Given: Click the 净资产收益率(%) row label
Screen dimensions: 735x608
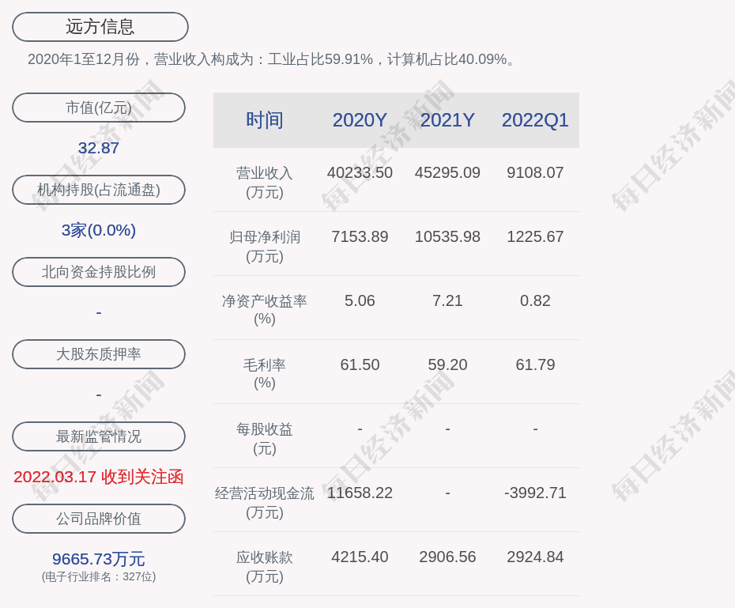Looking at the screenshot, I should tap(265, 310).
